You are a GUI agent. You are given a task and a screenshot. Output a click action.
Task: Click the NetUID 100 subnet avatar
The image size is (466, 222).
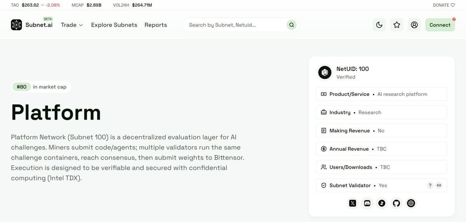[325, 73]
